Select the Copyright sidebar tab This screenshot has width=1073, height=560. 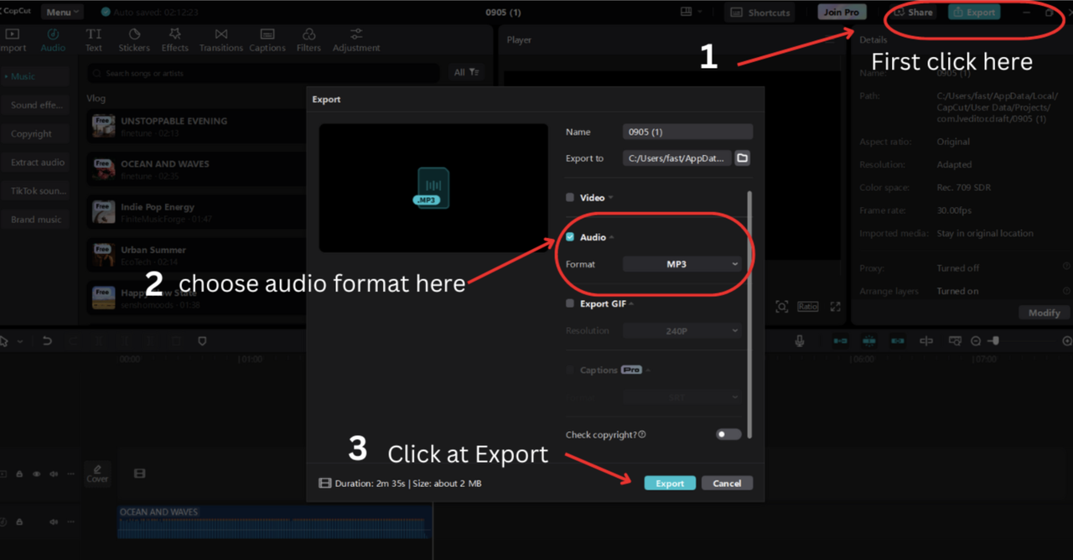(34, 133)
